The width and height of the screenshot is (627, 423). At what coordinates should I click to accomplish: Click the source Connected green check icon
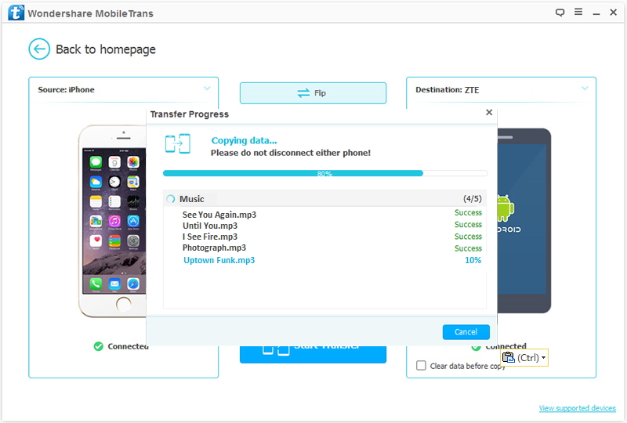[99, 346]
